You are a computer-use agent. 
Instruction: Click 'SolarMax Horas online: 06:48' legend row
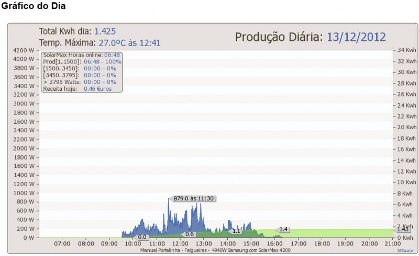click(x=82, y=55)
